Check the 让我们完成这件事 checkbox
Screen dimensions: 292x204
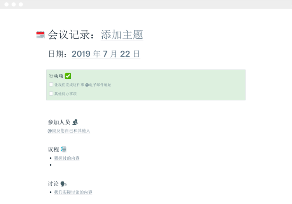point(51,85)
